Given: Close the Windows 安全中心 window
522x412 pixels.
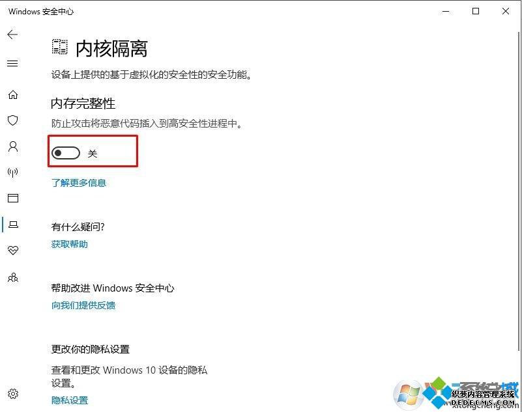Looking at the screenshot, I should point(505,11).
